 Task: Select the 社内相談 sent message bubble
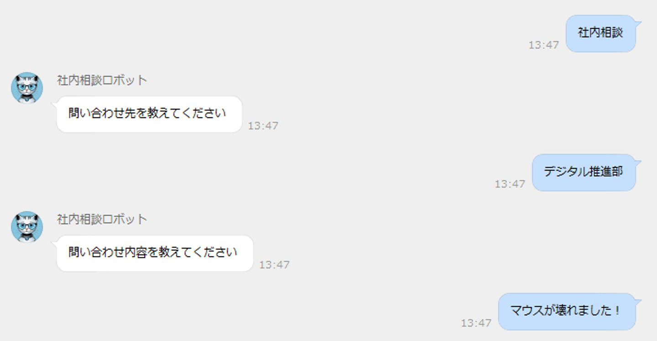click(x=600, y=33)
